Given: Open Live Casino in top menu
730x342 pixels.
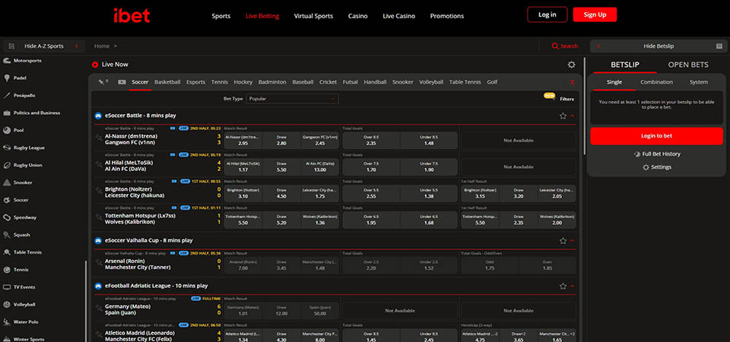Looking at the screenshot, I should pos(398,16).
